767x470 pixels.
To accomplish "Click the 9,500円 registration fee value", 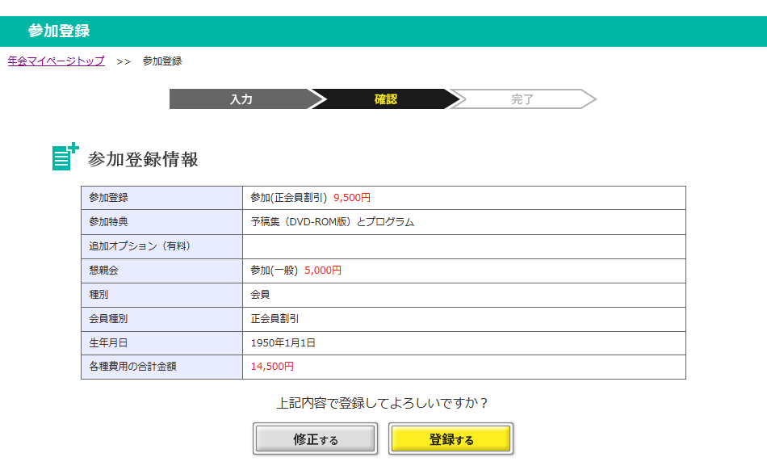I will pos(352,198).
